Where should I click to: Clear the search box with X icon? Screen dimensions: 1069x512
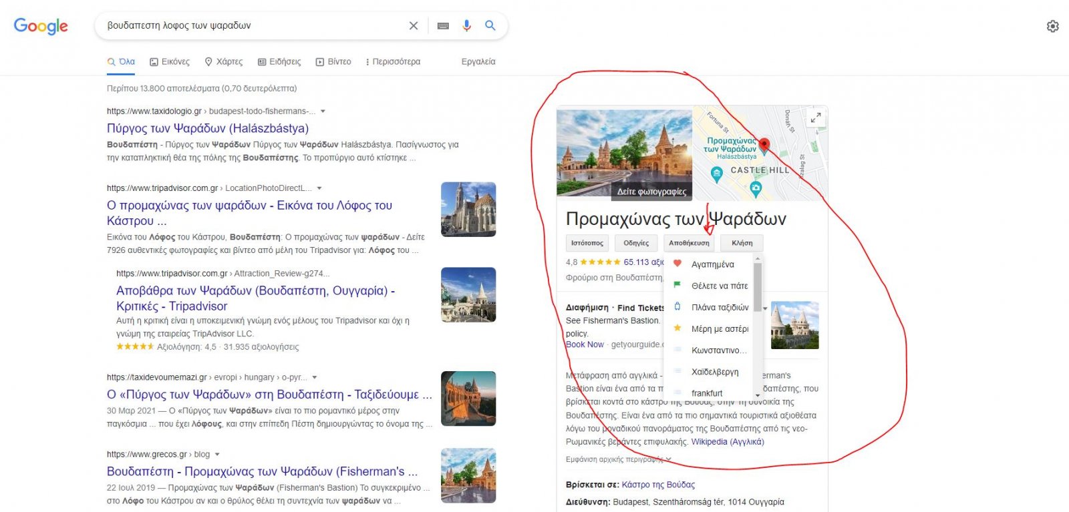(414, 25)
